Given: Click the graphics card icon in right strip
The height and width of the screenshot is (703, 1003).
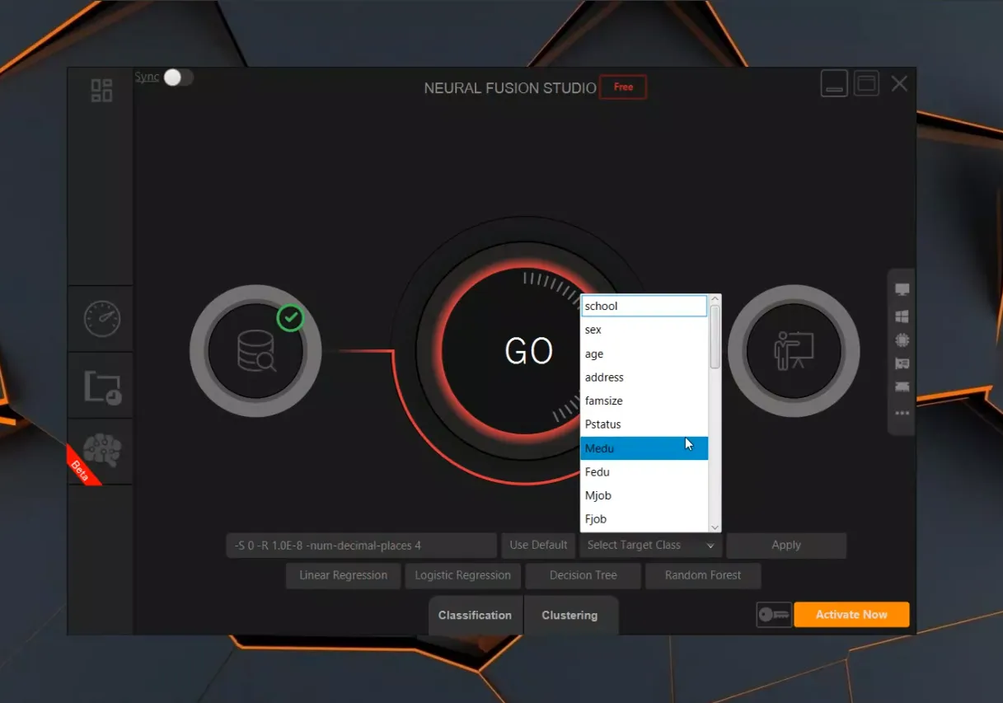Looking at the screenshot, I should [x=902, y=363].
